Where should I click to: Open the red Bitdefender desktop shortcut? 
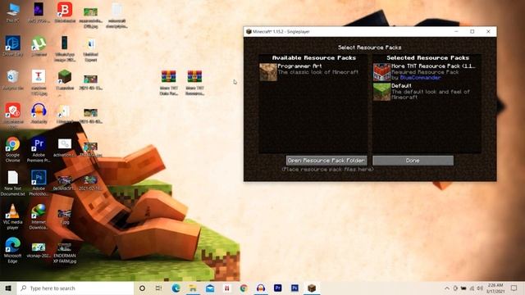[65, 12]
